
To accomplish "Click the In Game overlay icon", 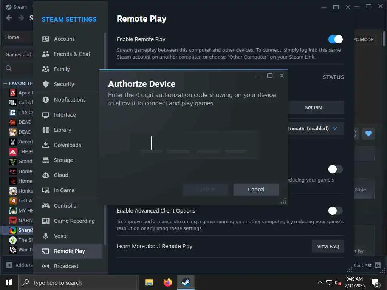I will pos(46,190).
